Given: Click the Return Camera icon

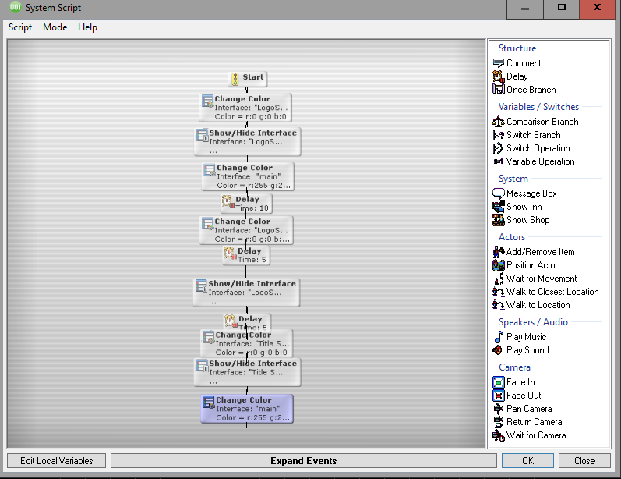Looking at the screenshot, I should 498,422.
